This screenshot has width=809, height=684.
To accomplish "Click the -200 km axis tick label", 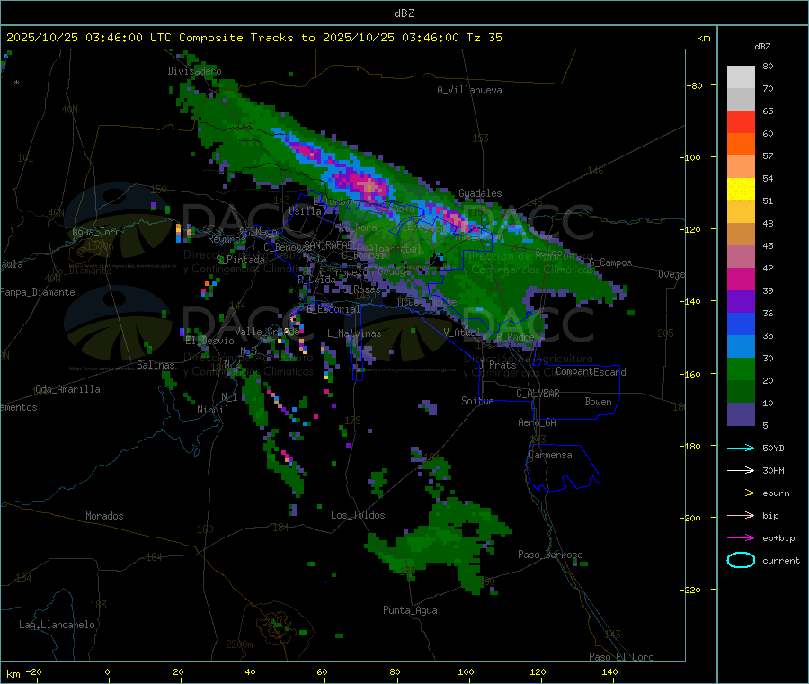I will tap(692, 518).
